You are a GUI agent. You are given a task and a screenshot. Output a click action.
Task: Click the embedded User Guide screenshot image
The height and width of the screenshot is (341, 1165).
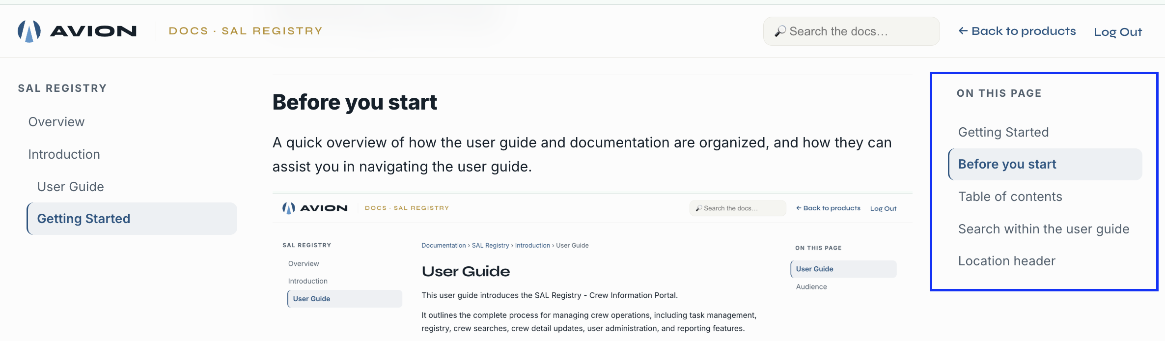(592, 267)
